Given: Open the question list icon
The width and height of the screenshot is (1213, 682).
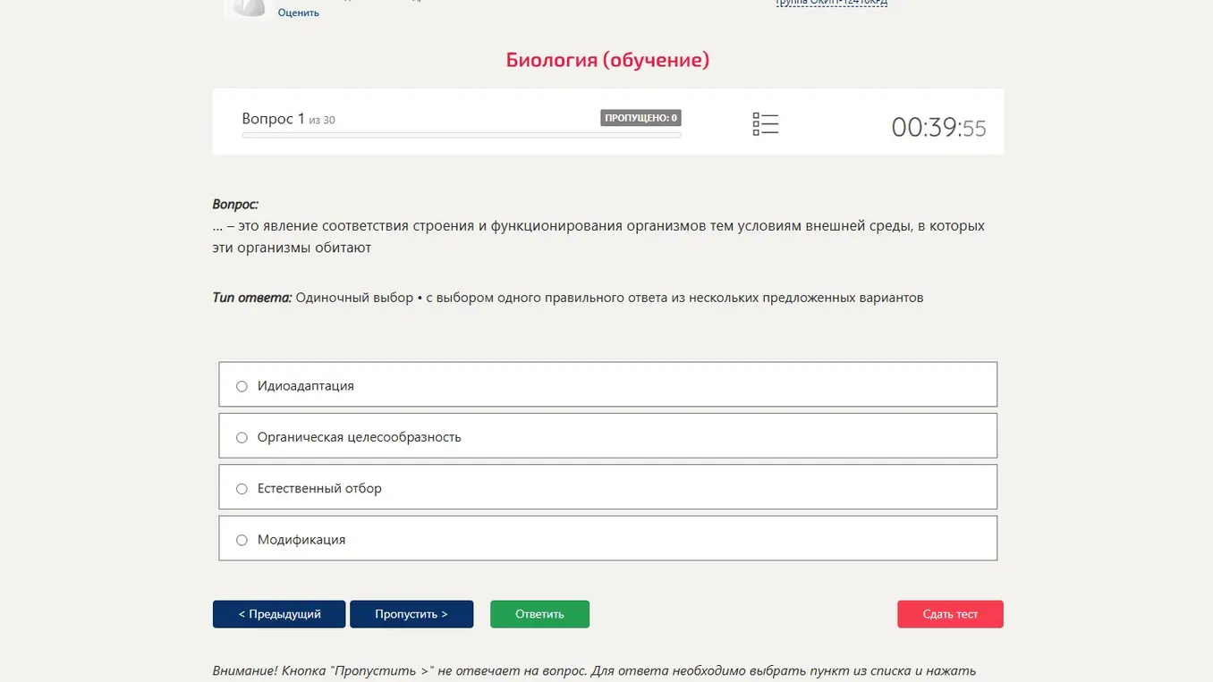Looking at the screenshot, I should point(766,124).
